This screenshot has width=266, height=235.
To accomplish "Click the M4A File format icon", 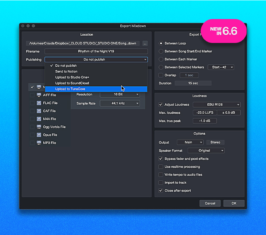I will click(39, 119).
